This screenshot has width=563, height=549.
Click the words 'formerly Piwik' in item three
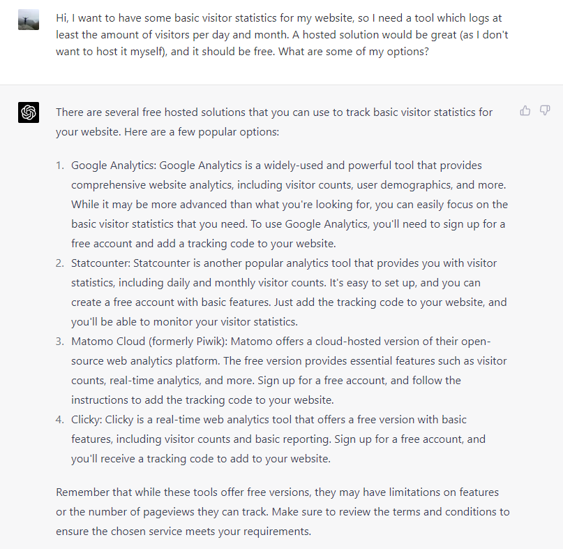(x=187, y=341)
